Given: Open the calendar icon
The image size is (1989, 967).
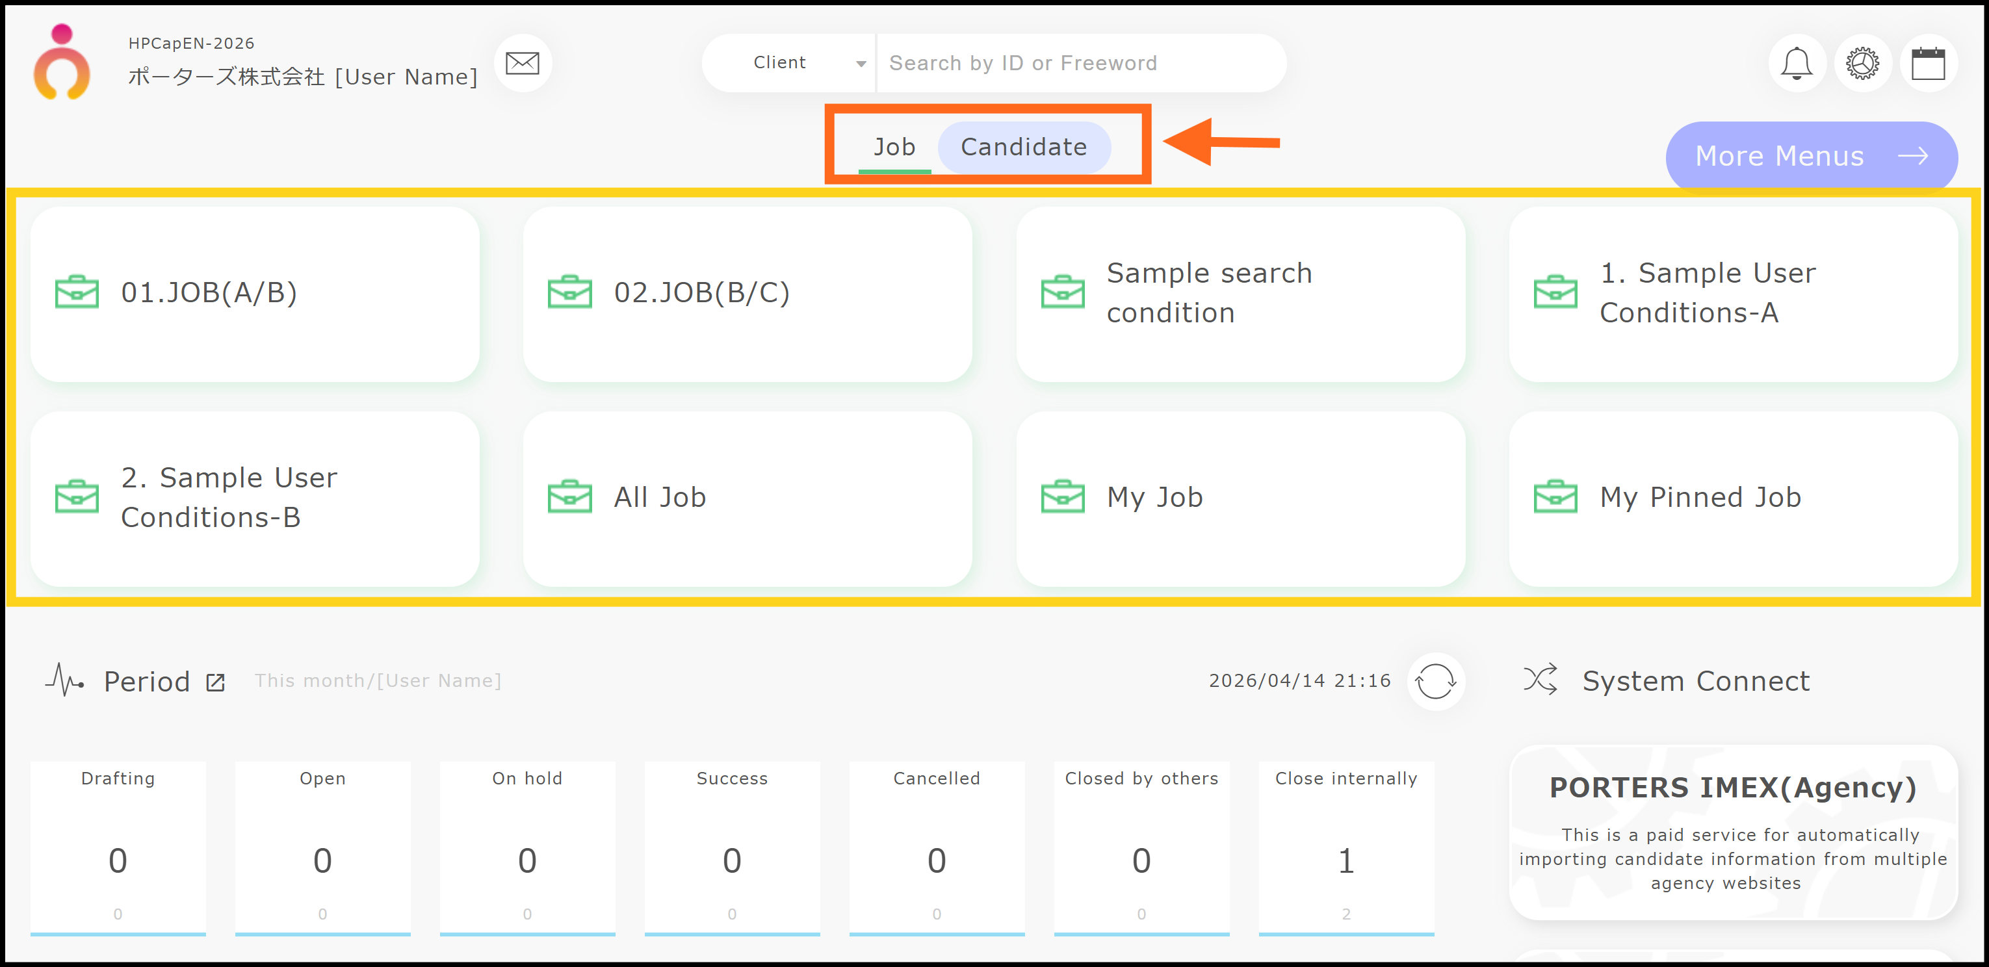Looking at the screenshot, I should point(1928,63).
